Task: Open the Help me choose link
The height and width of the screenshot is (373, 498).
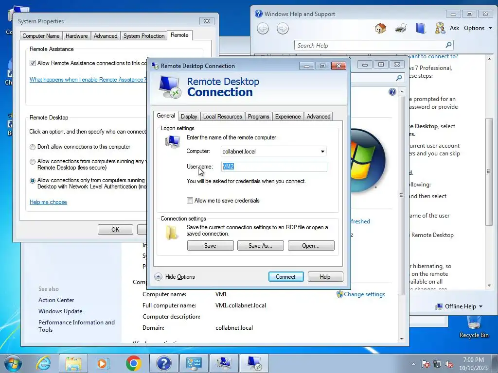Action: 48,202
